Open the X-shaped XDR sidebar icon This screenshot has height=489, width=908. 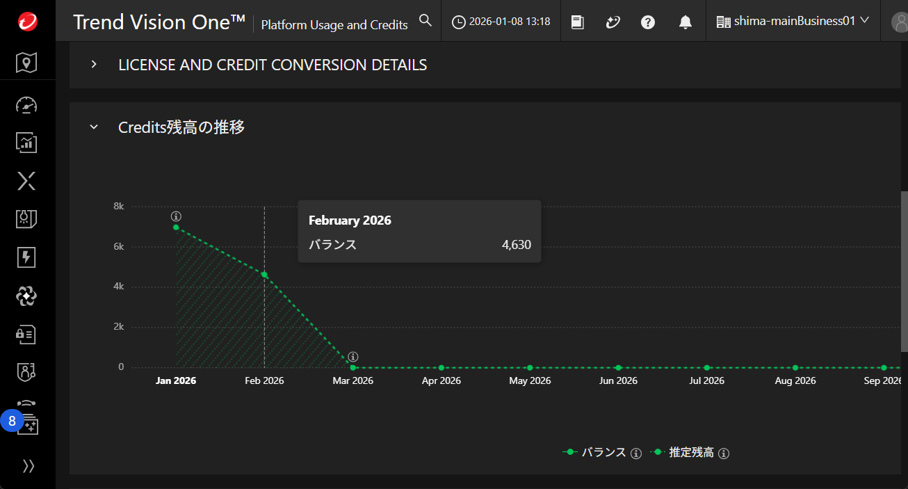(x=26, y=182)
